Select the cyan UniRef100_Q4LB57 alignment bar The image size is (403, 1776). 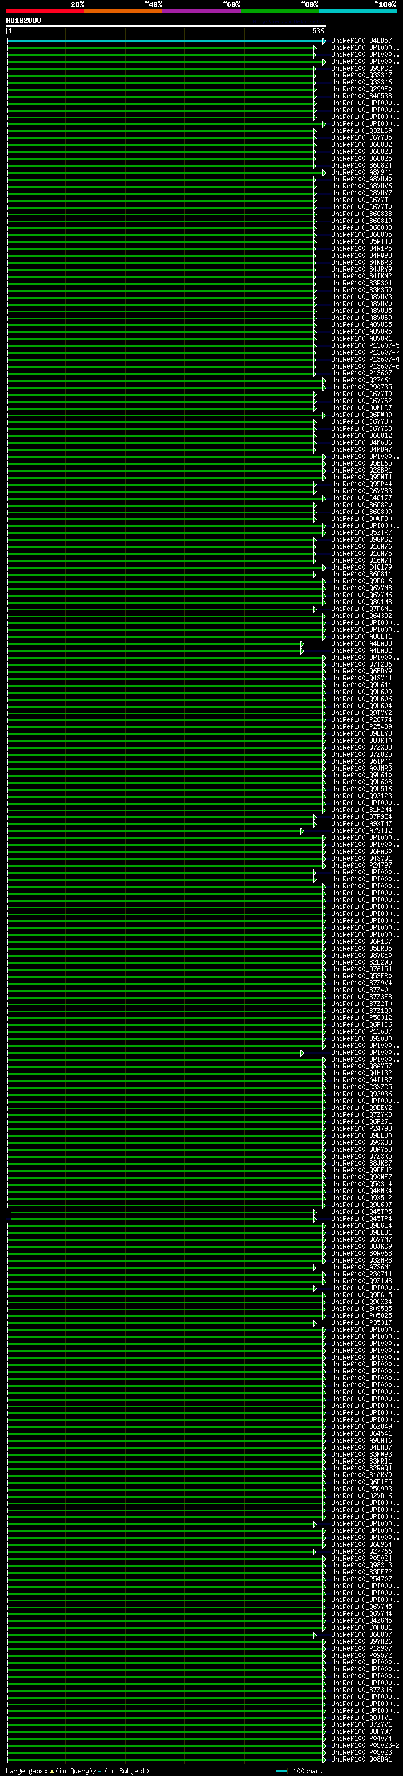[166, 42]
